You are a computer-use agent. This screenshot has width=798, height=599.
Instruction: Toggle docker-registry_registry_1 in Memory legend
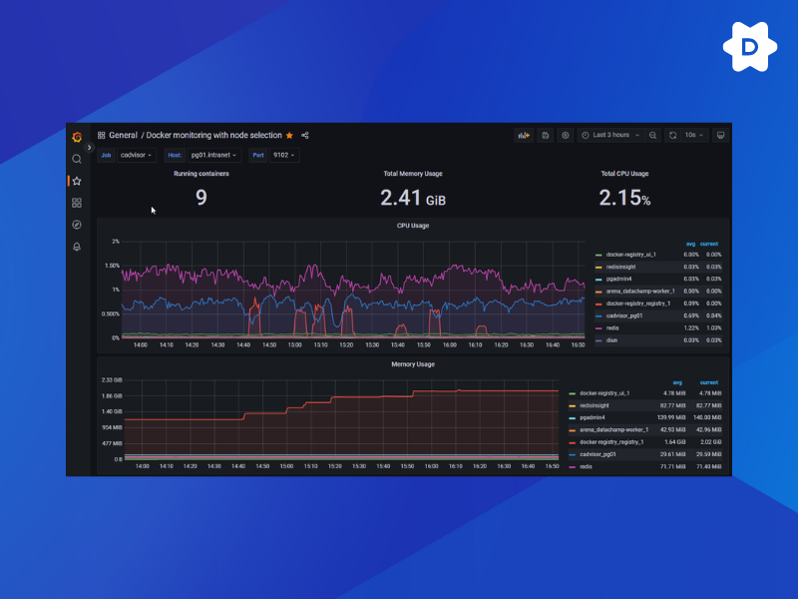[x=611, y=442]
